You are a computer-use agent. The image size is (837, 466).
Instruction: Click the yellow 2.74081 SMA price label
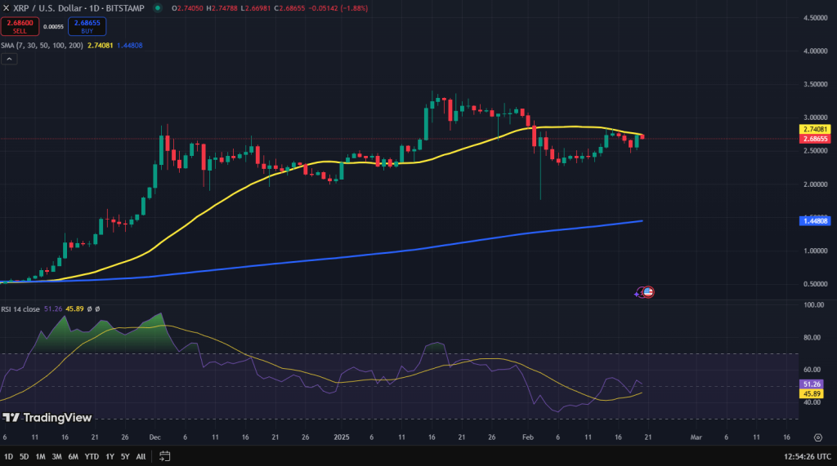(815, 130)
